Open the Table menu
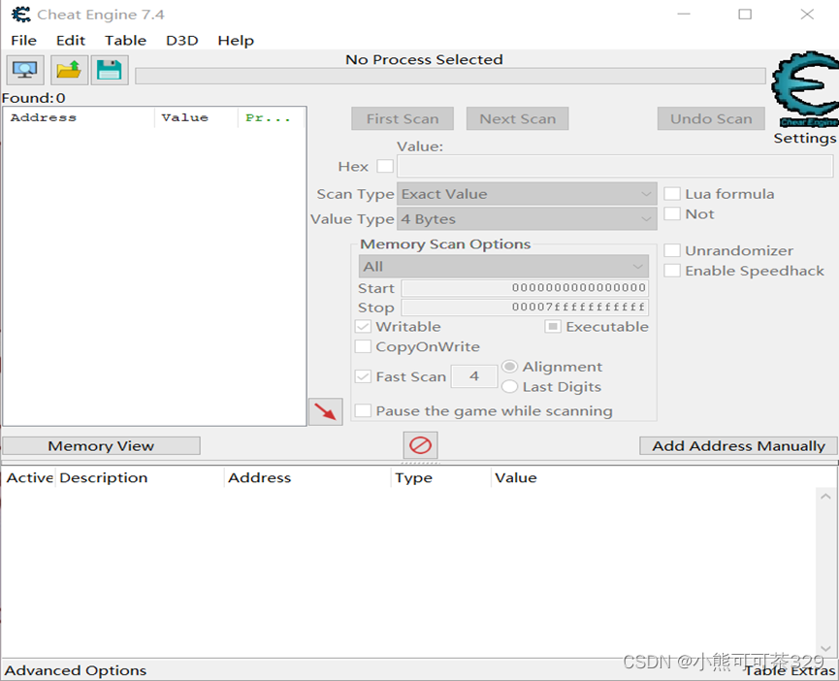 coord(125,41)
